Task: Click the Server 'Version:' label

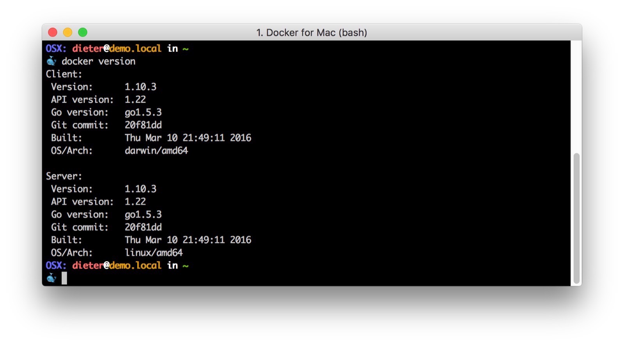Action: (x=72, y=189)
